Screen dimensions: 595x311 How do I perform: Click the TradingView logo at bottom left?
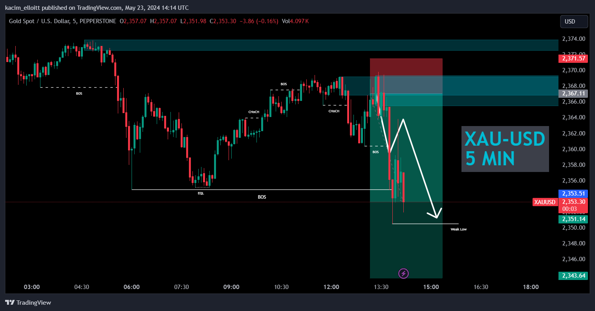(x=28, y=302)
